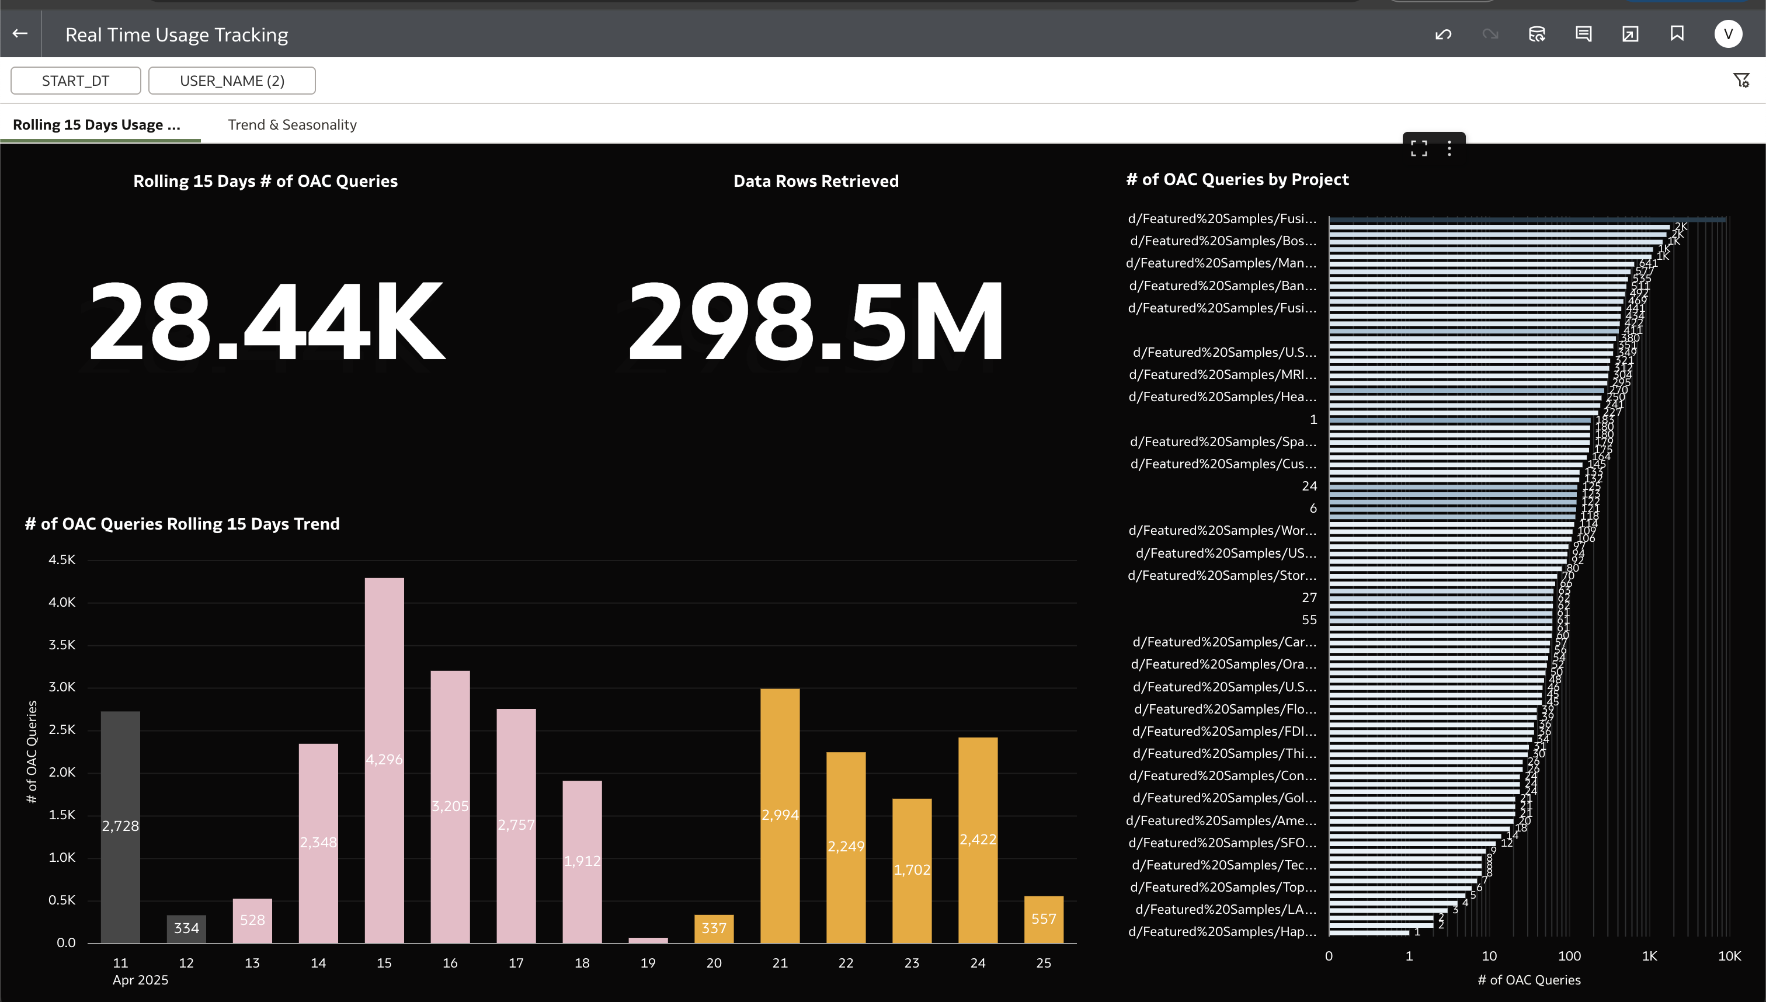Click the bookmark icon
The width and height of the screenshot is (1766, 1002).
(x=1677, y=33)
